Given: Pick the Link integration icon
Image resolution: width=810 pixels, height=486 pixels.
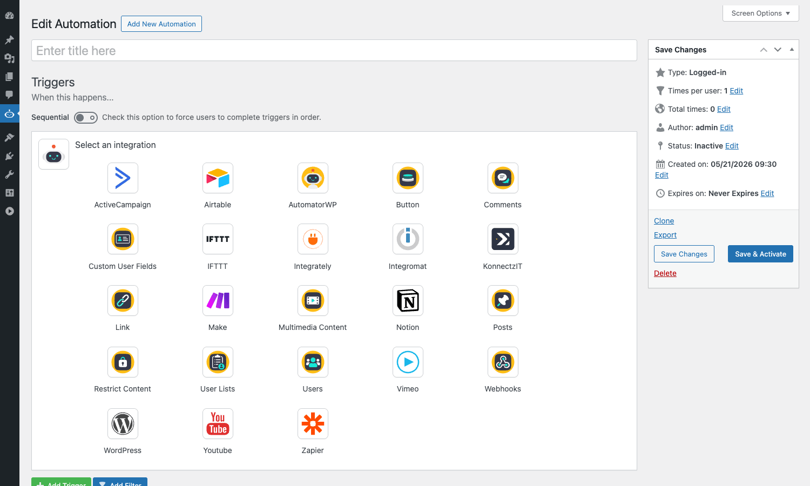Looking at the screenshot, I should click(123, 300).
